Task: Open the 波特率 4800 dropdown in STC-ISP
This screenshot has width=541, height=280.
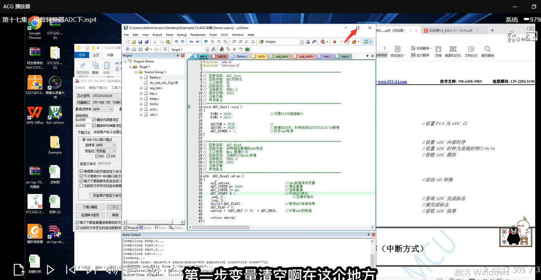Action: (x=114, y=145)
